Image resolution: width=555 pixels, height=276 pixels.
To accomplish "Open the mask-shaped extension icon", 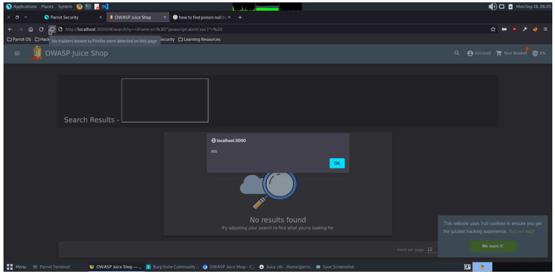I will [504, 29].
